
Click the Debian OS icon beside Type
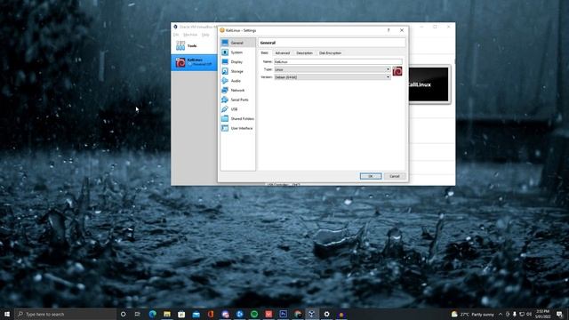pyautogui.click(x=397, y=71)
